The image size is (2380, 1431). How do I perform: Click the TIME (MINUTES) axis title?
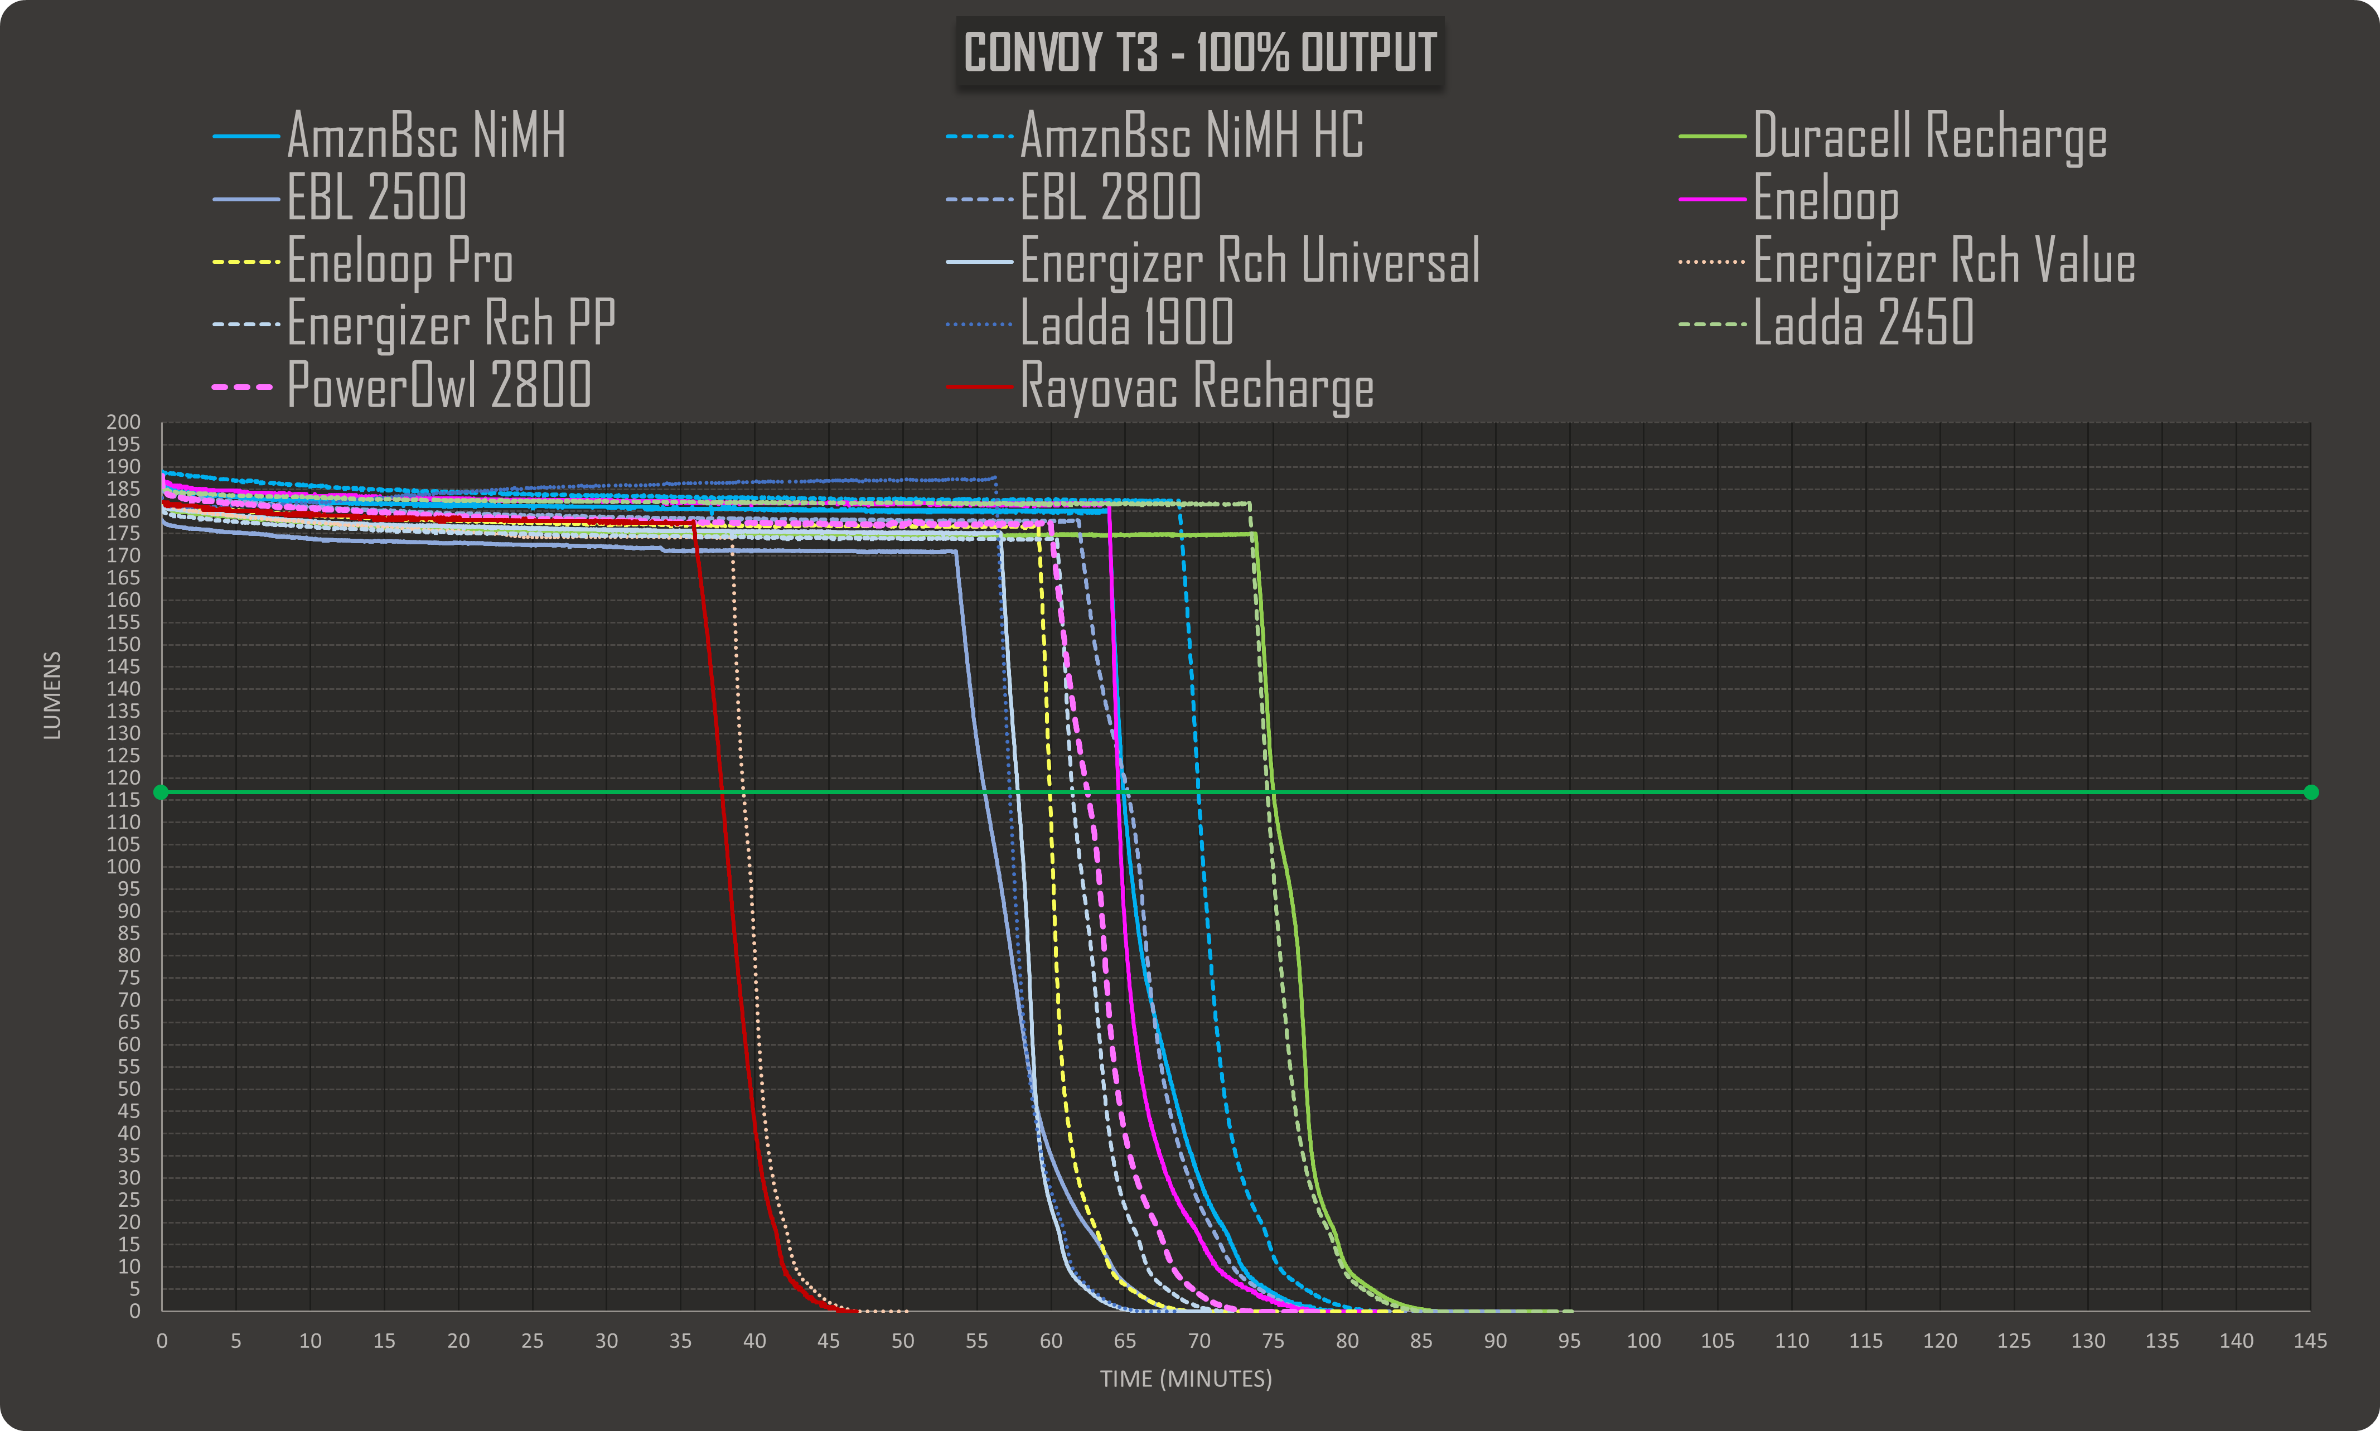click(1186, 1379)
